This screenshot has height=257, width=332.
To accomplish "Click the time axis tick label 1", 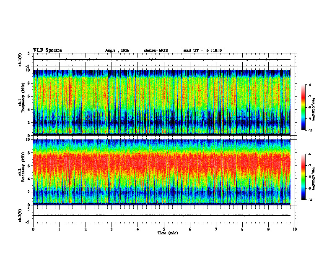I will (x=59, y=229).
